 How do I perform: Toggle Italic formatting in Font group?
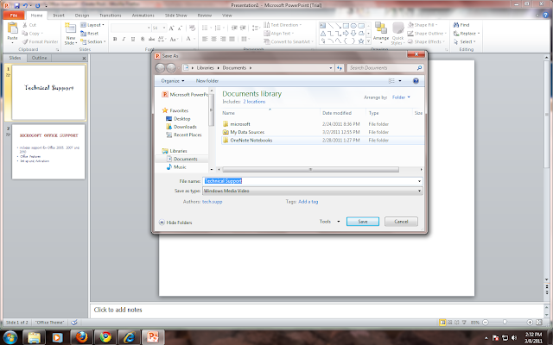point(124,39)
